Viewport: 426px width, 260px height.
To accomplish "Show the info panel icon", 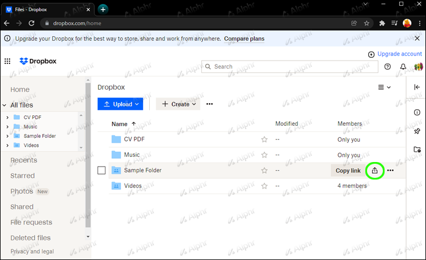I will tap(417, 112).
